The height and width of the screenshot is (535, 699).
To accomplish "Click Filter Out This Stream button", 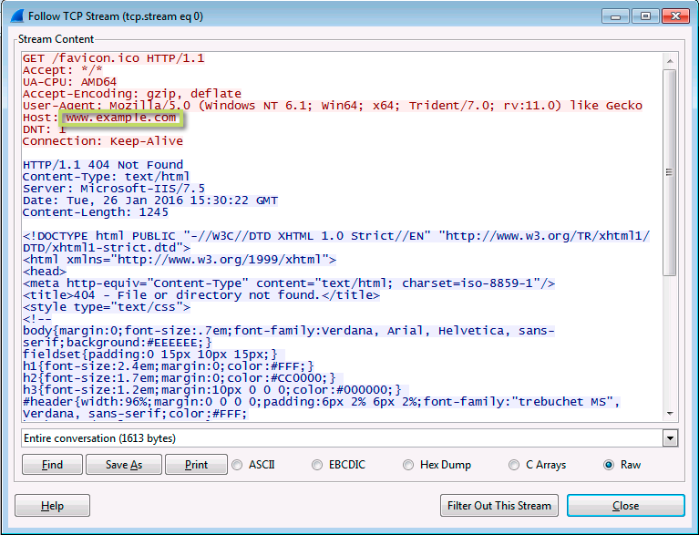I will coord(499,506).
